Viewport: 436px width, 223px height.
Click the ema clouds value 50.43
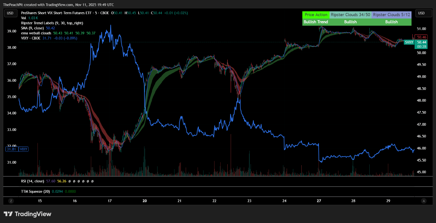point(58,33)
